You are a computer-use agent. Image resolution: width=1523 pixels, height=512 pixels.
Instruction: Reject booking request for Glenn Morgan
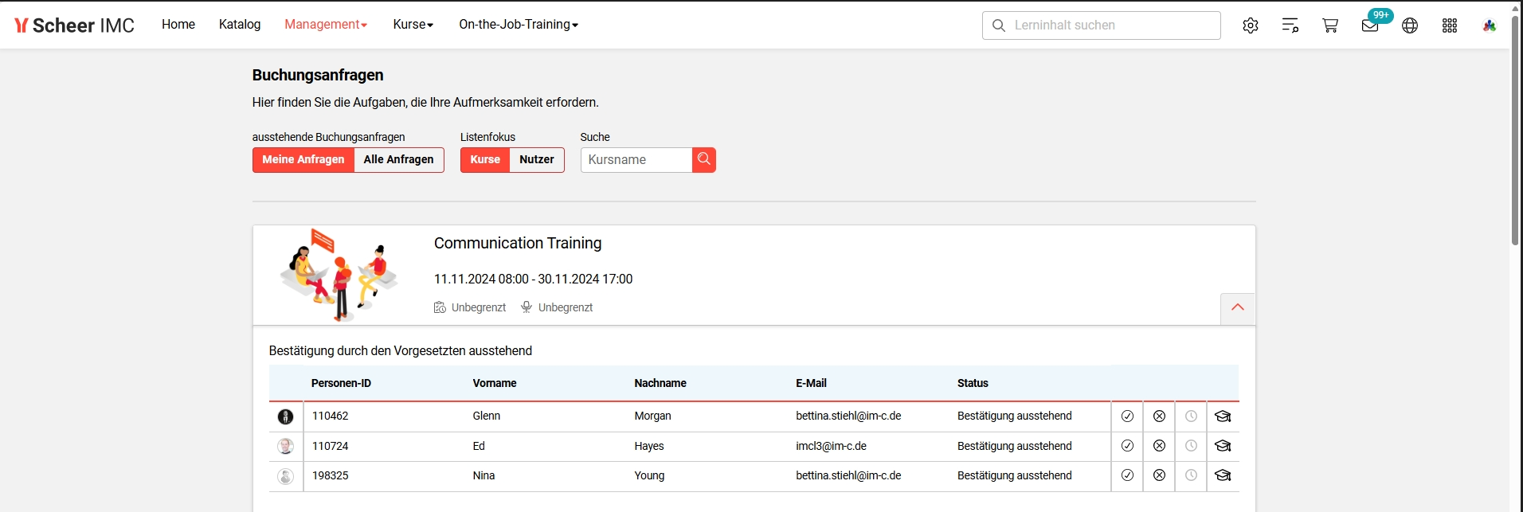tap(1159, 416)
